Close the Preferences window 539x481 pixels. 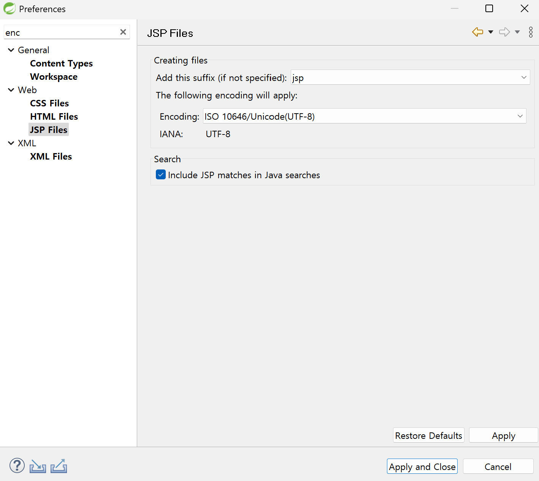click(x=525, y=8)
